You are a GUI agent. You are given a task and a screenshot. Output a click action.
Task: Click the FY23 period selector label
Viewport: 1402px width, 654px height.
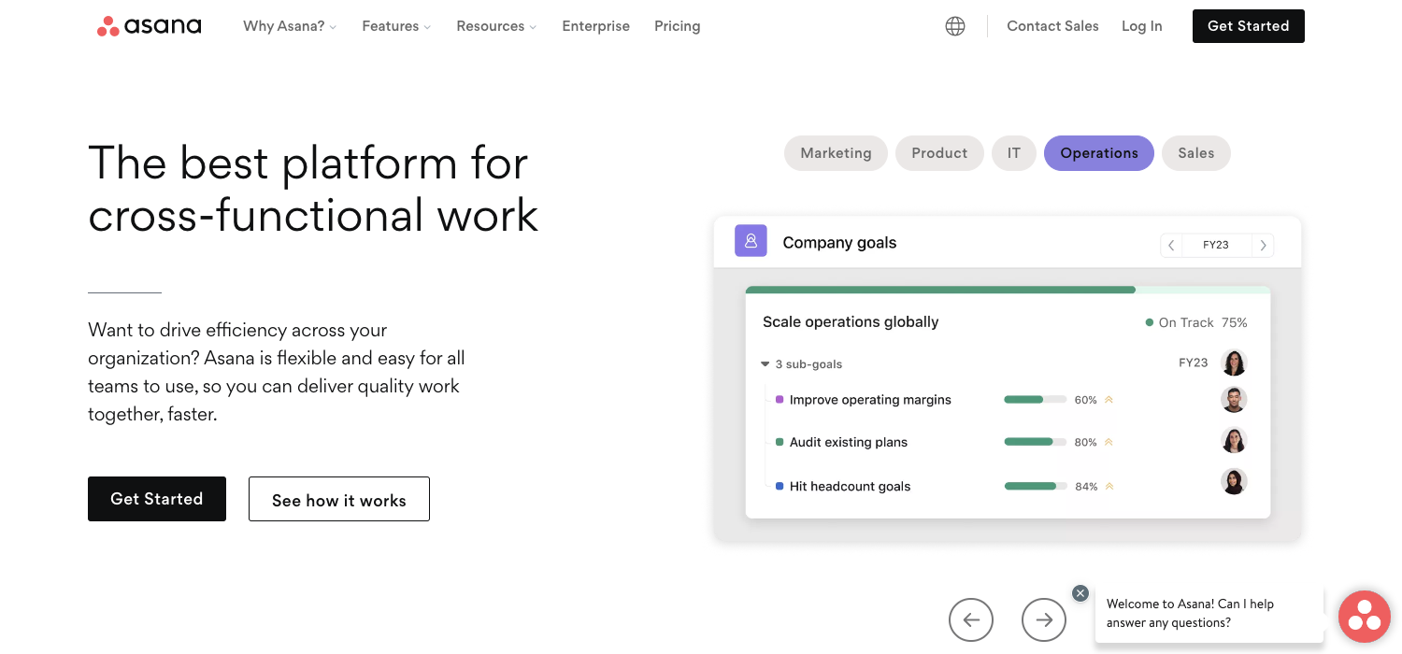pyautogui.click(x=1216, y=245)
